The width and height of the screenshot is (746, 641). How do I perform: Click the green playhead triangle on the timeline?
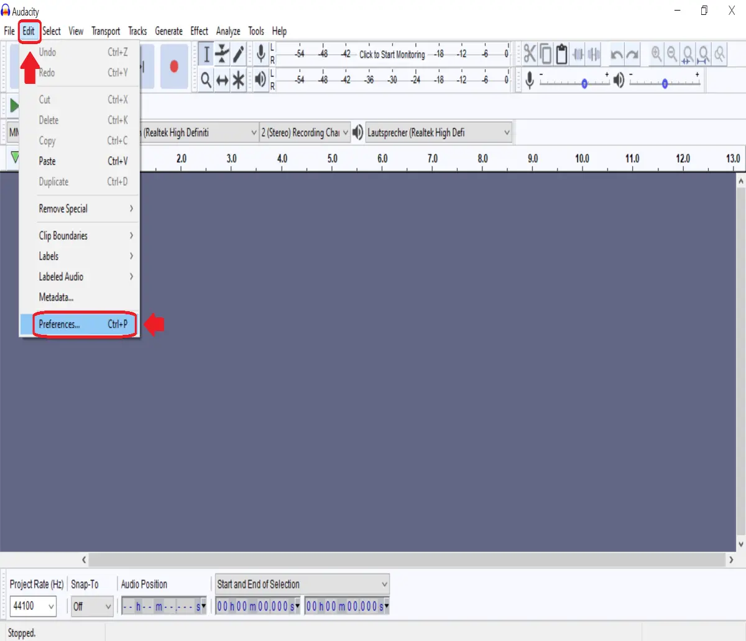point(15,158)
